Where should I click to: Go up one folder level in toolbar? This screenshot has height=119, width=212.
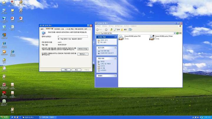click(111, 30)
